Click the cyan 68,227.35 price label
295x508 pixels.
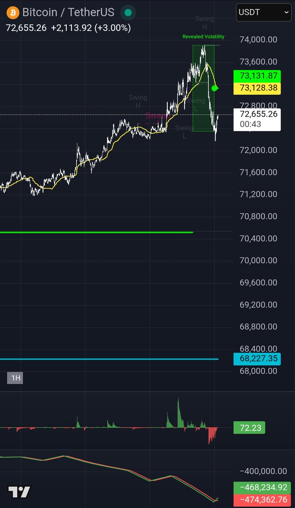pyautogui.click(x=257, y=360)
